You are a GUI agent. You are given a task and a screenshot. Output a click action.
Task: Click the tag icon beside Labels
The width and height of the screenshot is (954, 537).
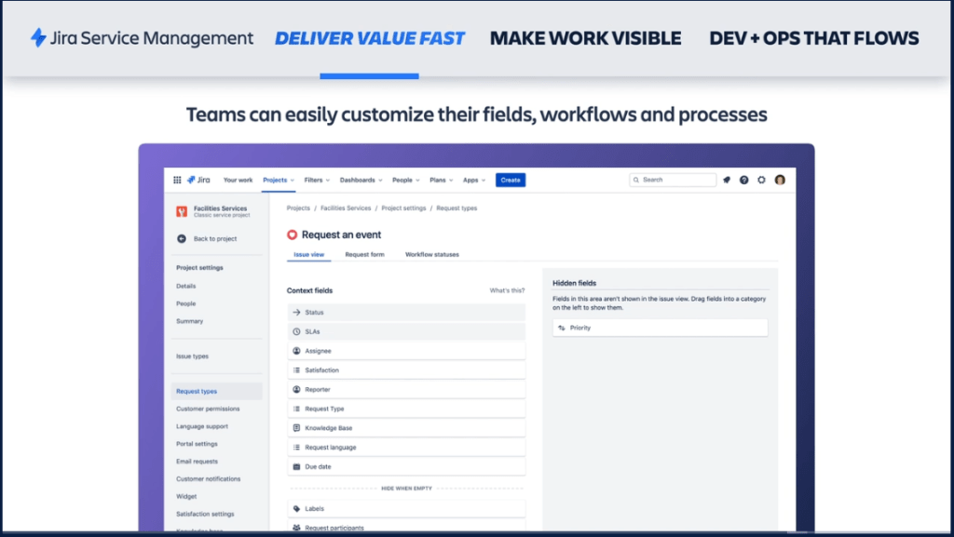(x=296, y=509)
